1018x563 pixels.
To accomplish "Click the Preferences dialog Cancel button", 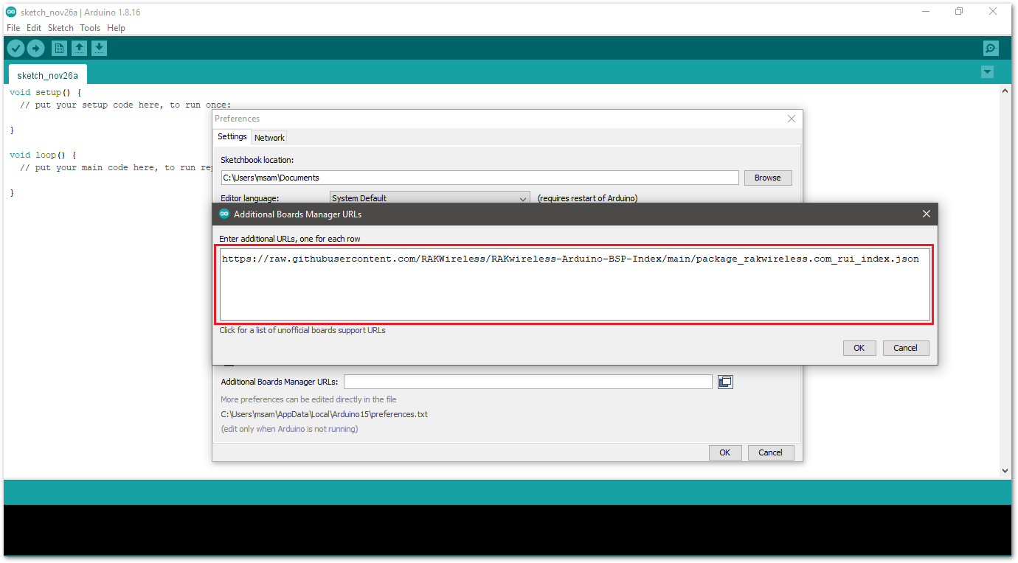I will coord(770,452).
